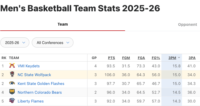The width and height of the screenshot is (200, 106).
Task: Select the Team tab
Action: point(63,24)
